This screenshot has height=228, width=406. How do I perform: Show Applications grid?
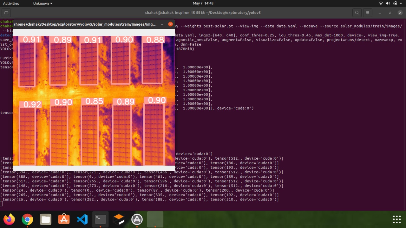click(x=397, y=219)
